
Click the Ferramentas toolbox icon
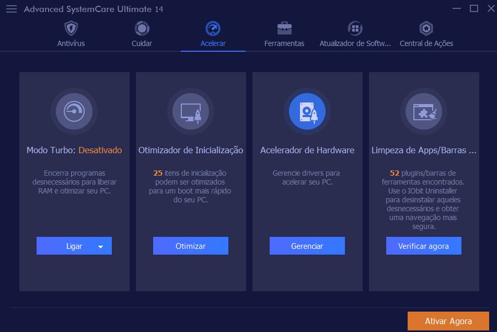(284, 28)
